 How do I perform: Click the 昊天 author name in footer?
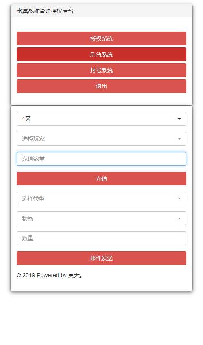74,275
